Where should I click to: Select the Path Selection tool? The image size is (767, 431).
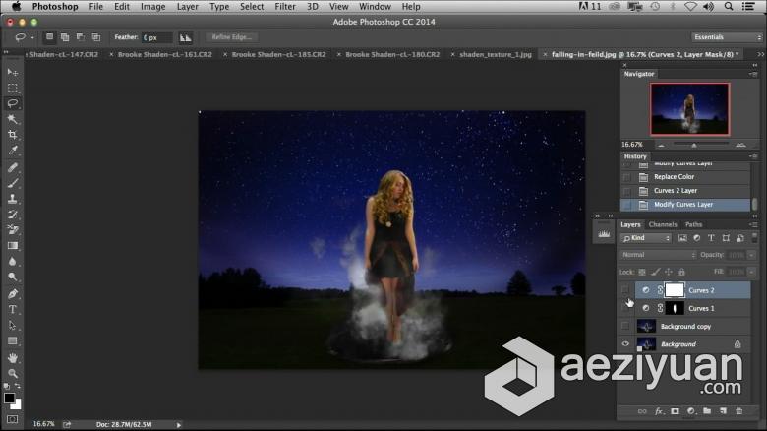click(12, 325)
